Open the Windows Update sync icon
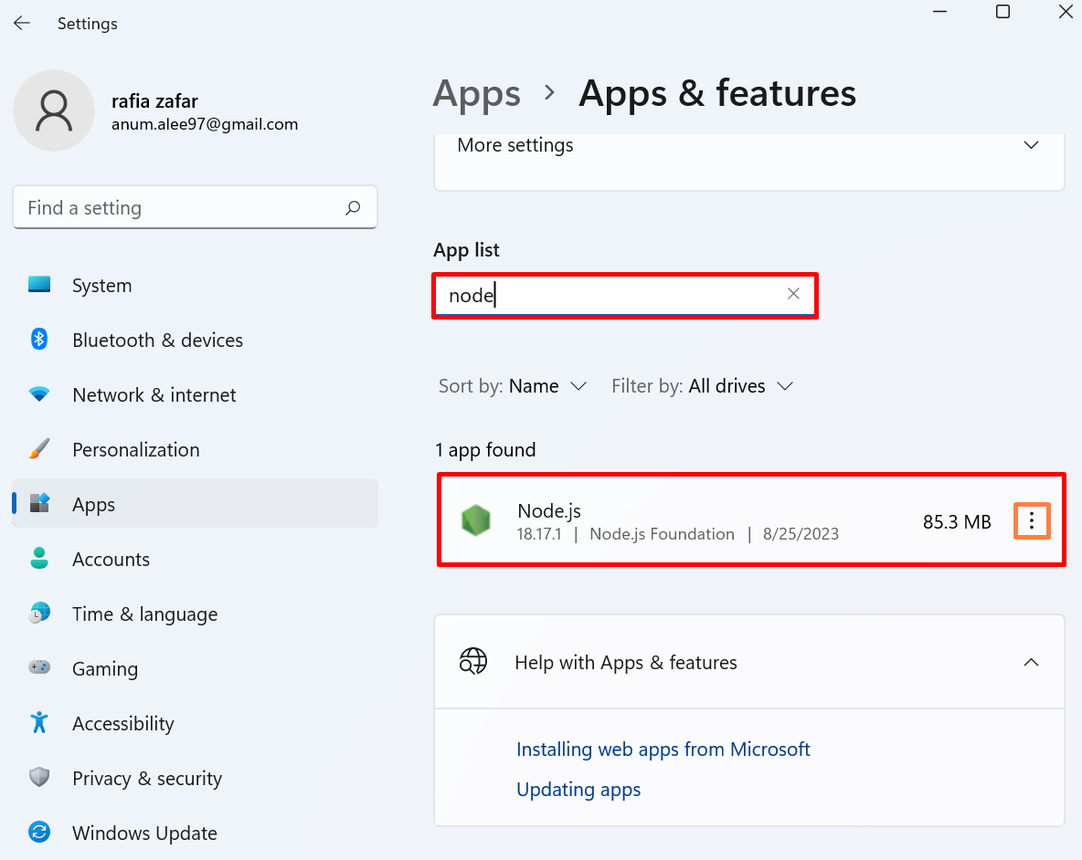1082x860 pixels. 39,832
